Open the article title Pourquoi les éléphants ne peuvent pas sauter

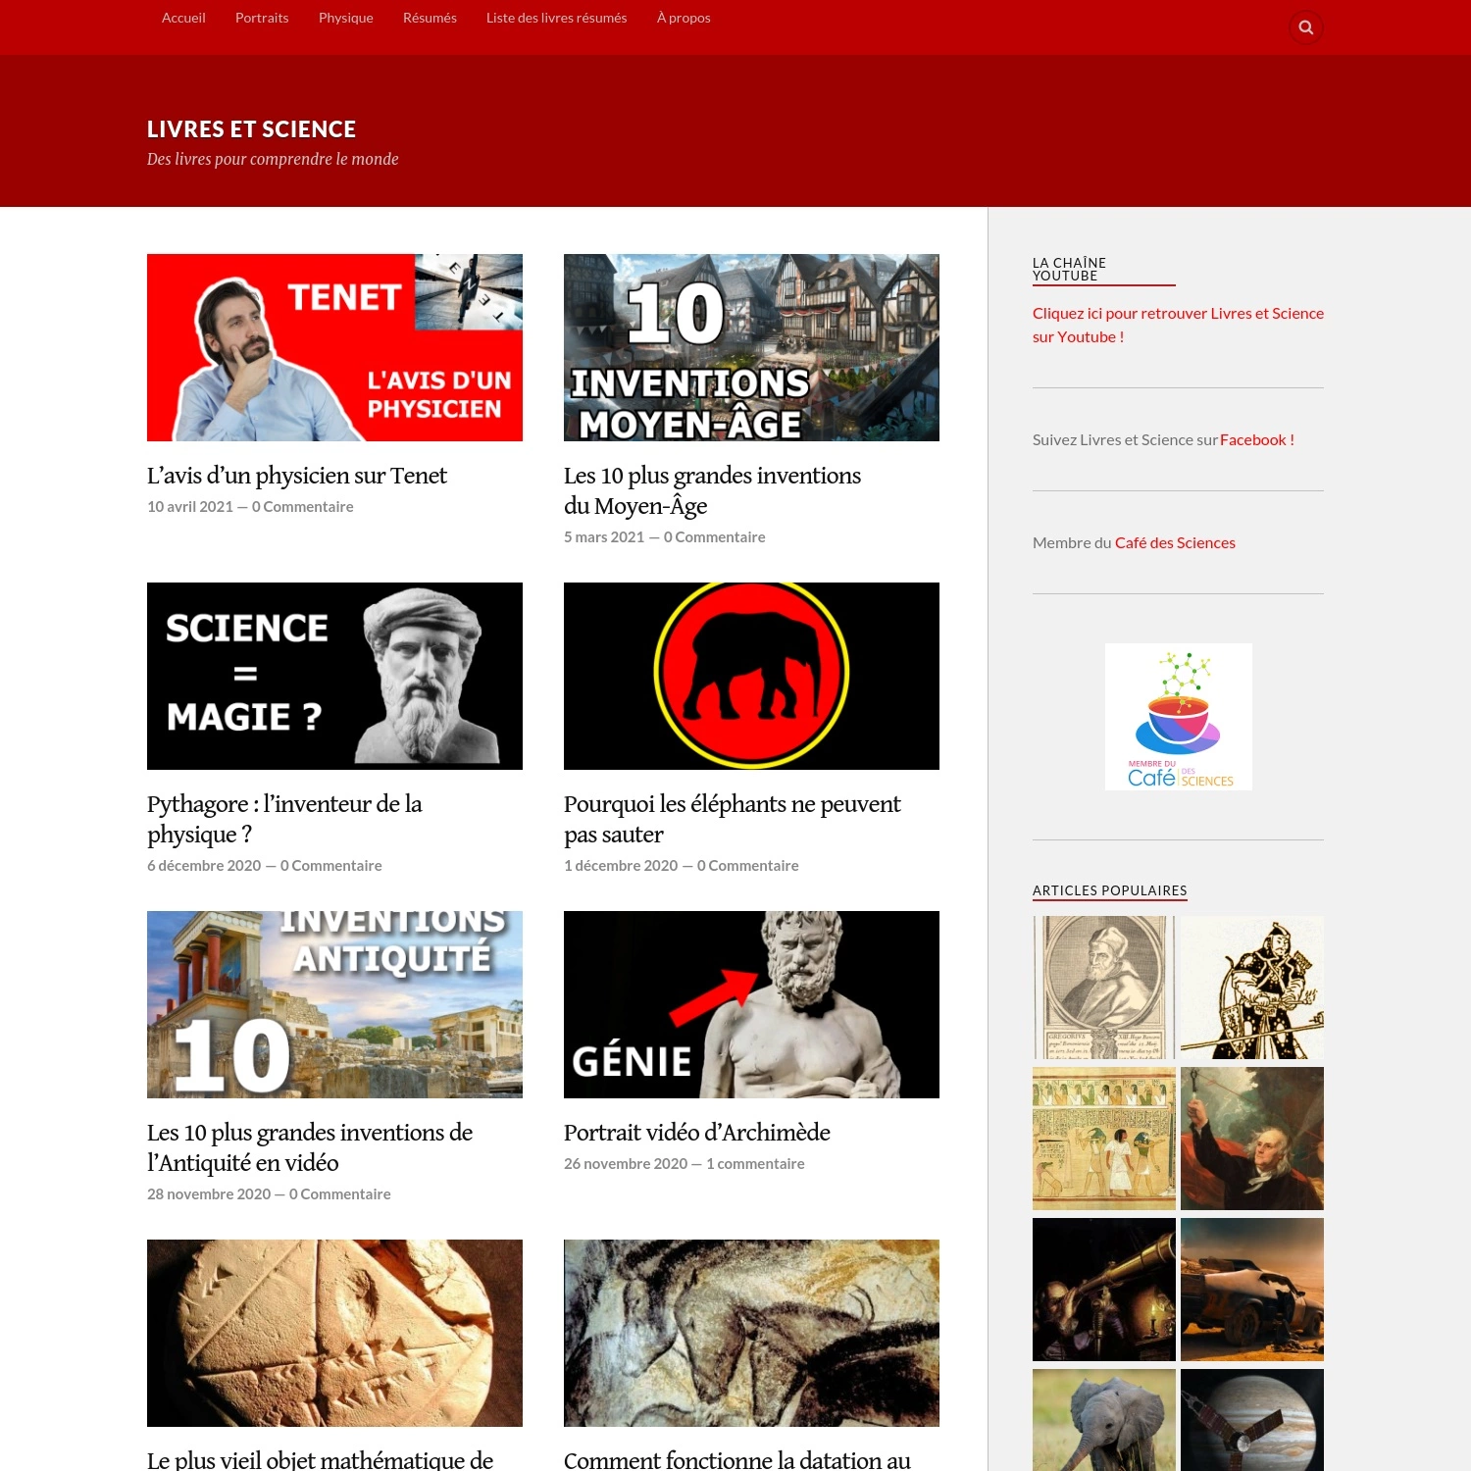point(732,819)
